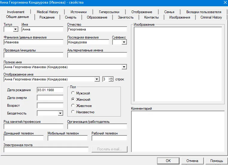
Task: Click the Помощь button
Action: pos(216,161)
